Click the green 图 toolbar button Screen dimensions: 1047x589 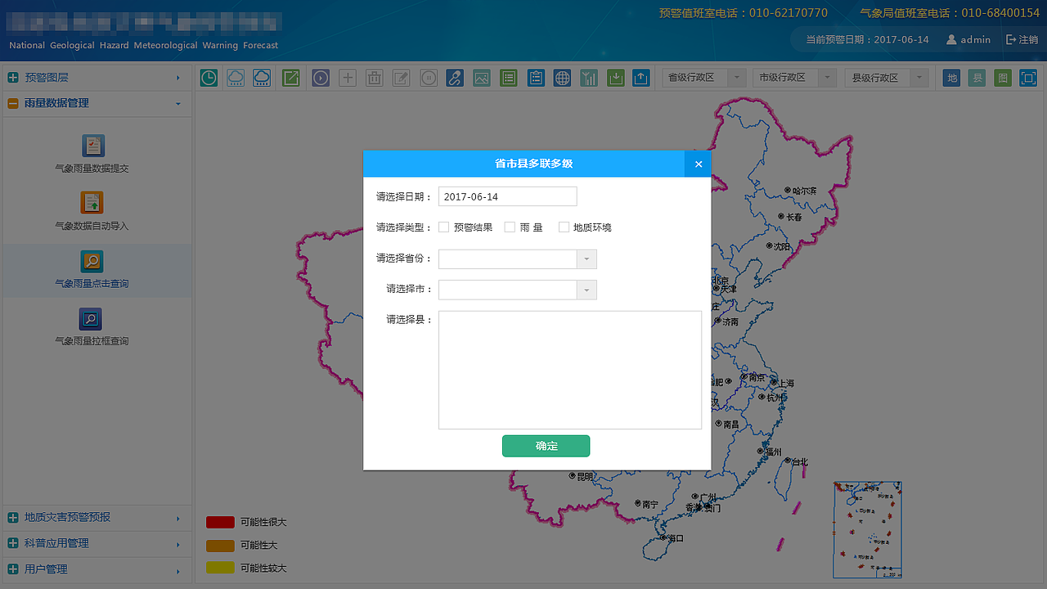tap(1003, 78)
